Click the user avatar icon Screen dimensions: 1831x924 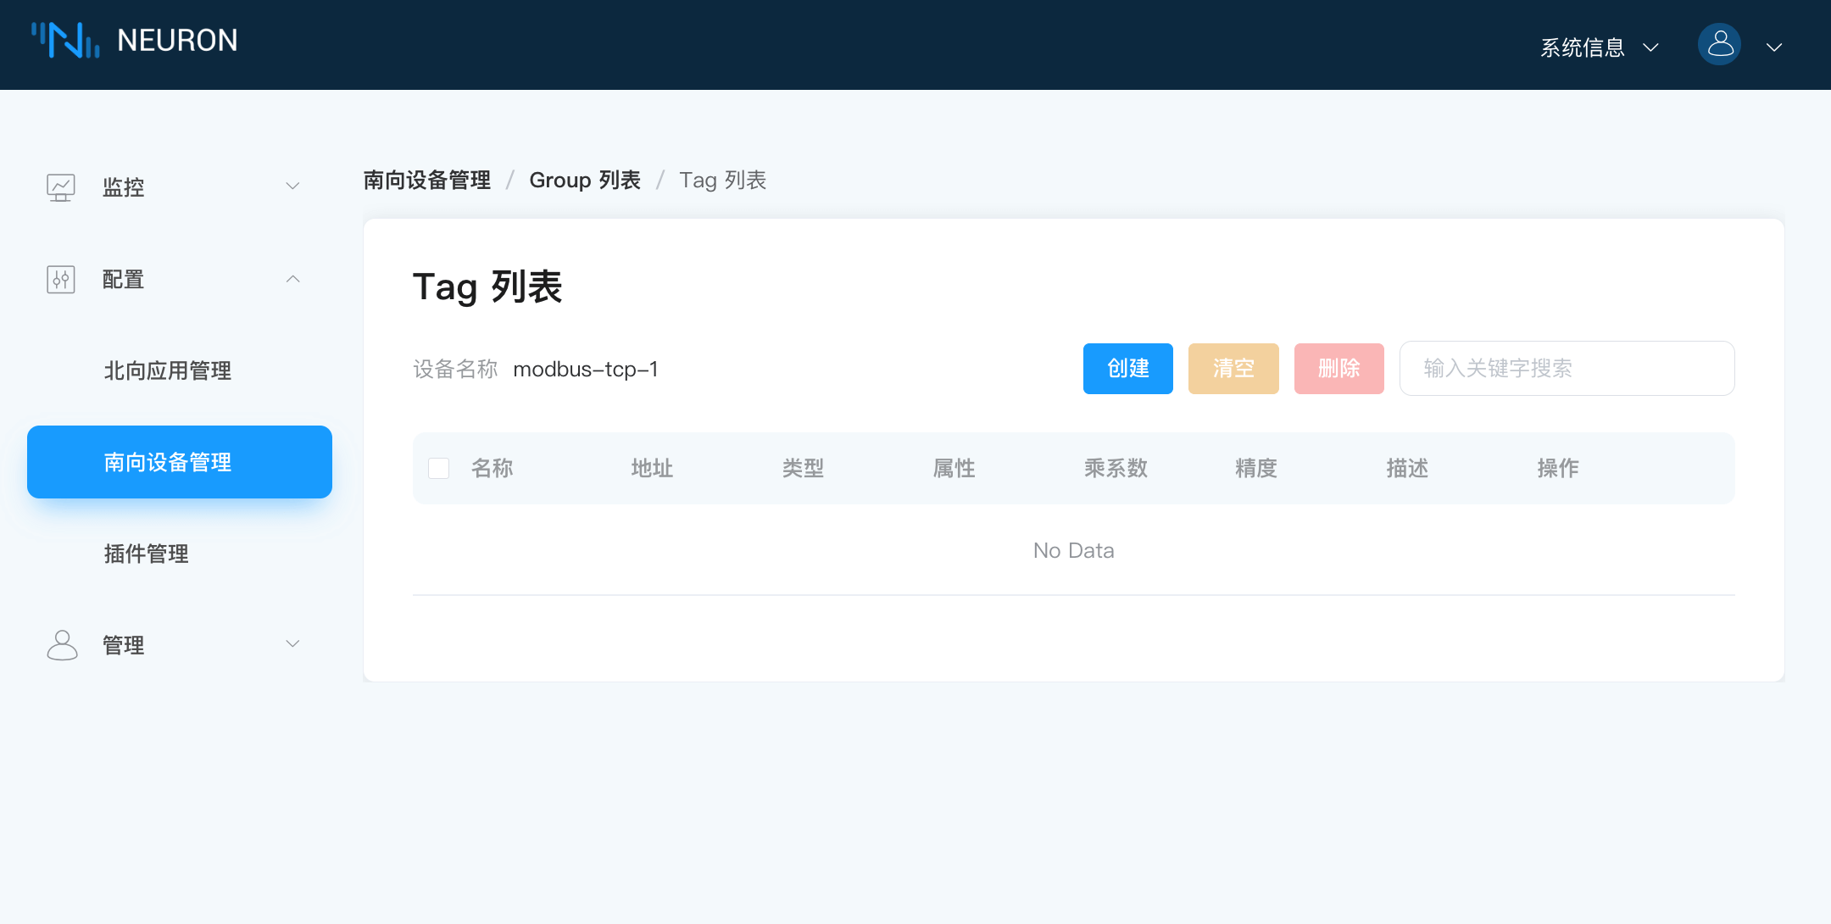[x=1719, y=44]
